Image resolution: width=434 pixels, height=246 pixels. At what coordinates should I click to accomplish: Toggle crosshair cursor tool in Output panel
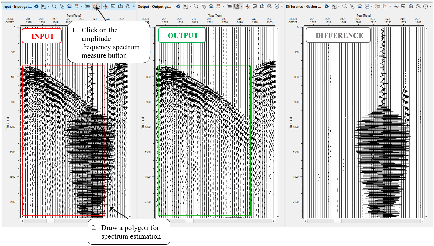point(247,6)
